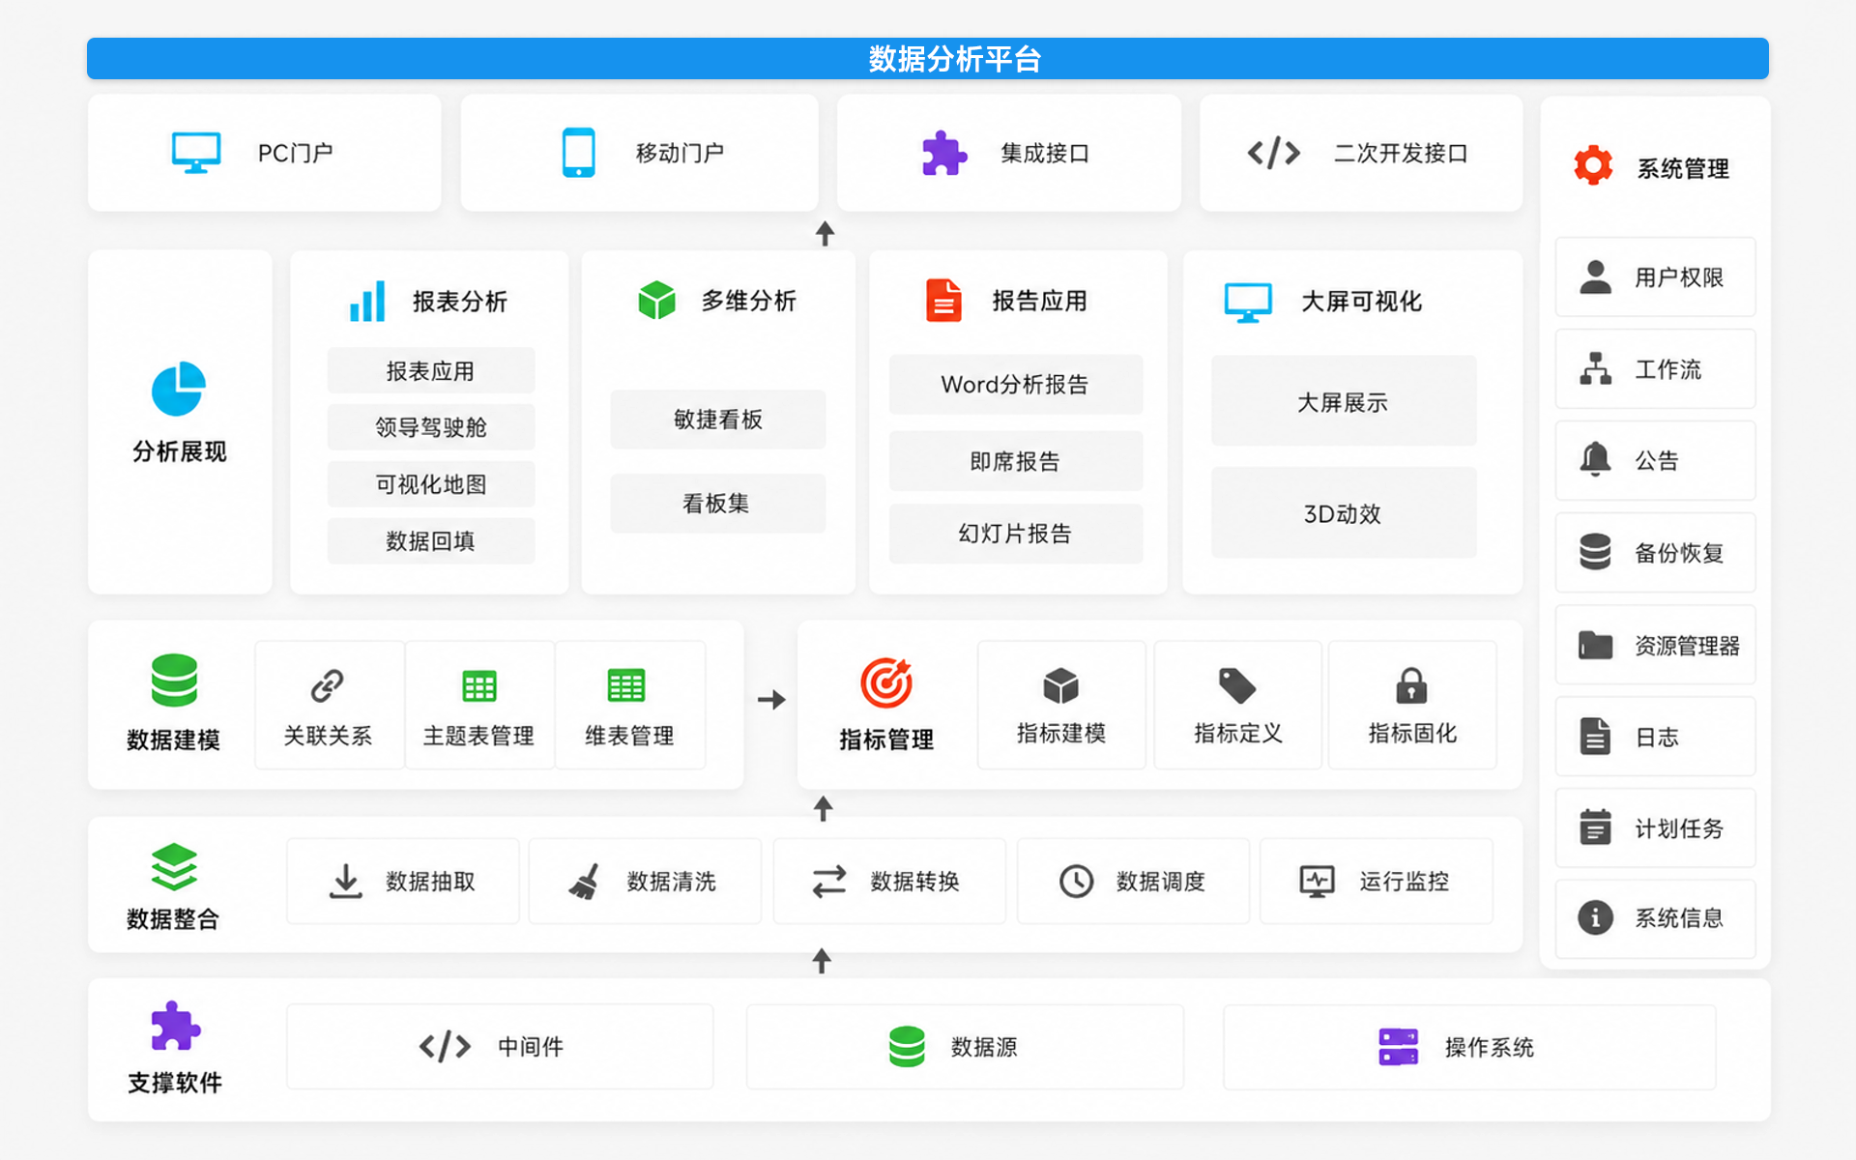Image resolution: width=1856 pixels, height=1160 pixels.
Task: Select the 报表应用 button
Action: (x=431, y=371)
